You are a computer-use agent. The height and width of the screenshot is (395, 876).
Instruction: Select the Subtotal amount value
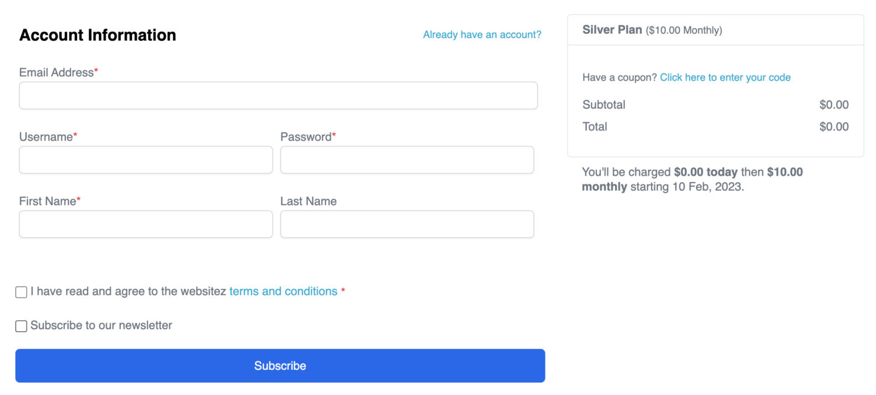pyautogui.click(x=834, y=105)
